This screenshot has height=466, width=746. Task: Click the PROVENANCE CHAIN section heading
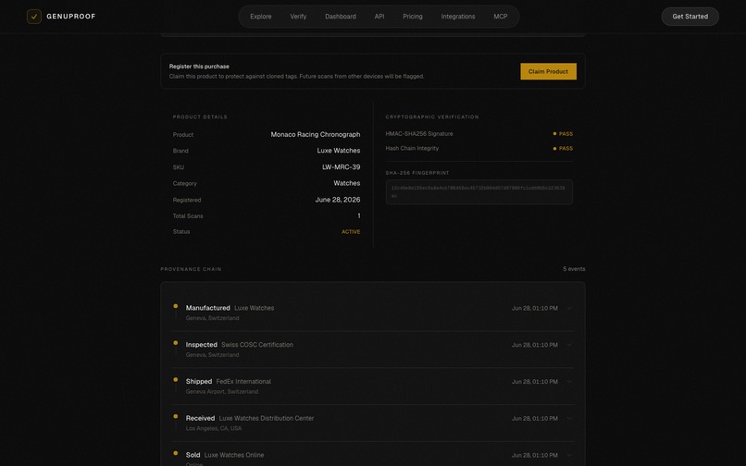tap(191, 269)
